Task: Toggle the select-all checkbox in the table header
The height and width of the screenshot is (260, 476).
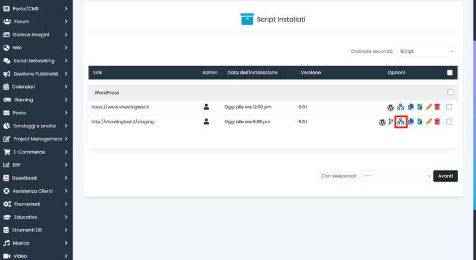Action: click(x=450, y=73)
